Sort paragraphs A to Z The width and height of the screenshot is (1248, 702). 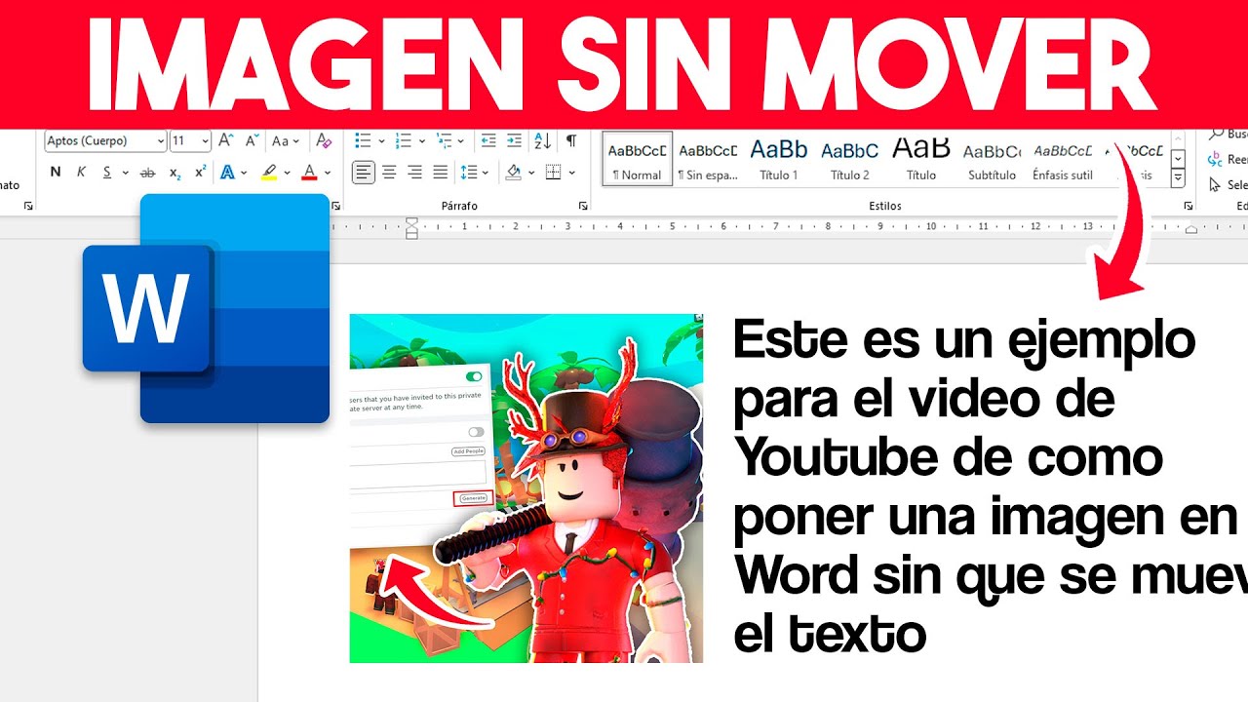(543, 141)
